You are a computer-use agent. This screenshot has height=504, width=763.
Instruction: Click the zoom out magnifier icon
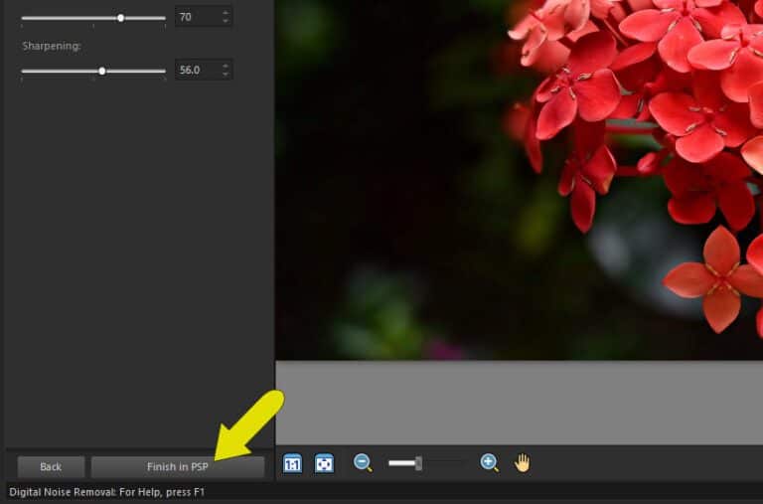pos(363,462)
